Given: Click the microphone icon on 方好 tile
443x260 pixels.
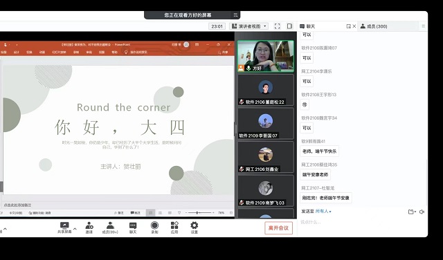Looking at the screenshot, I should pos(248,68).
